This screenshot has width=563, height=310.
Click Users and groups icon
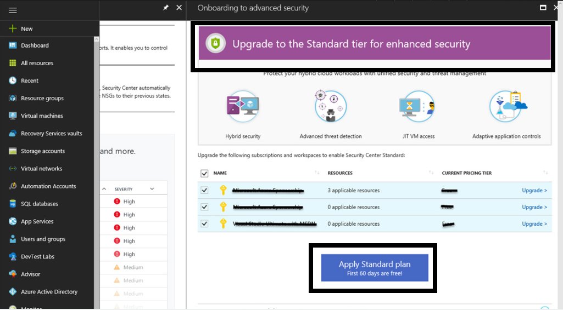click(13, 239)
